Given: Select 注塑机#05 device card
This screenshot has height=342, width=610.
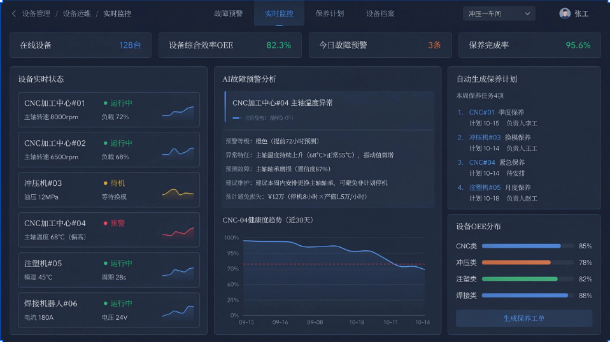Looking at the screenshot, I should pos(109,270).
